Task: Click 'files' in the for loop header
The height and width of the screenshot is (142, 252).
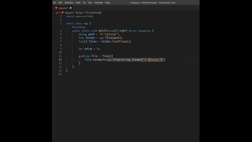Action: 106,56
